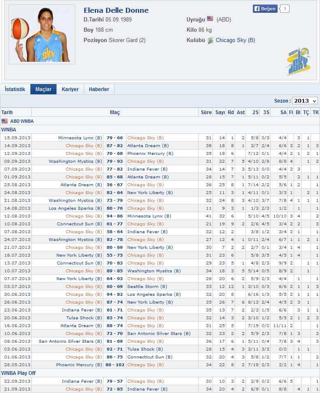Open the 60 - 69 score versus Seattle Storm
The height and width of the screenshot is (393, 320).
tap(114, 286)
